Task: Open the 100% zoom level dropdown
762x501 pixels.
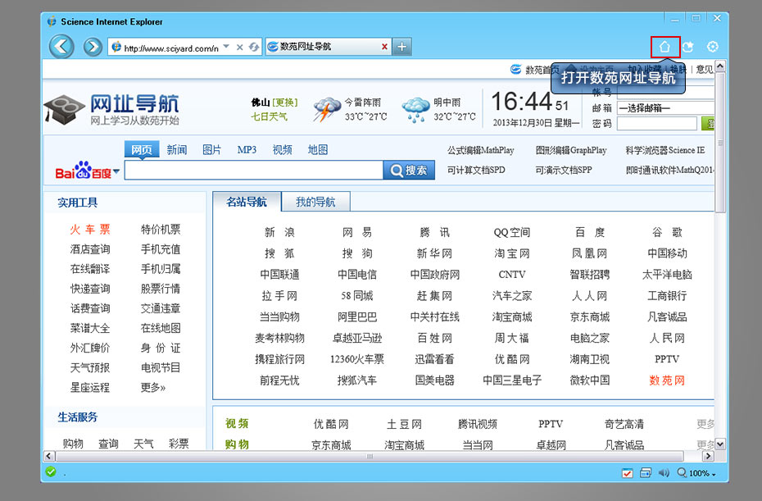Action: pos(714,474)
